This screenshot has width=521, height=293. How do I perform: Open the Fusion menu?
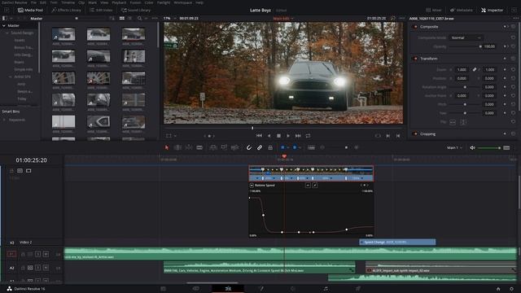tap(135, 2)
